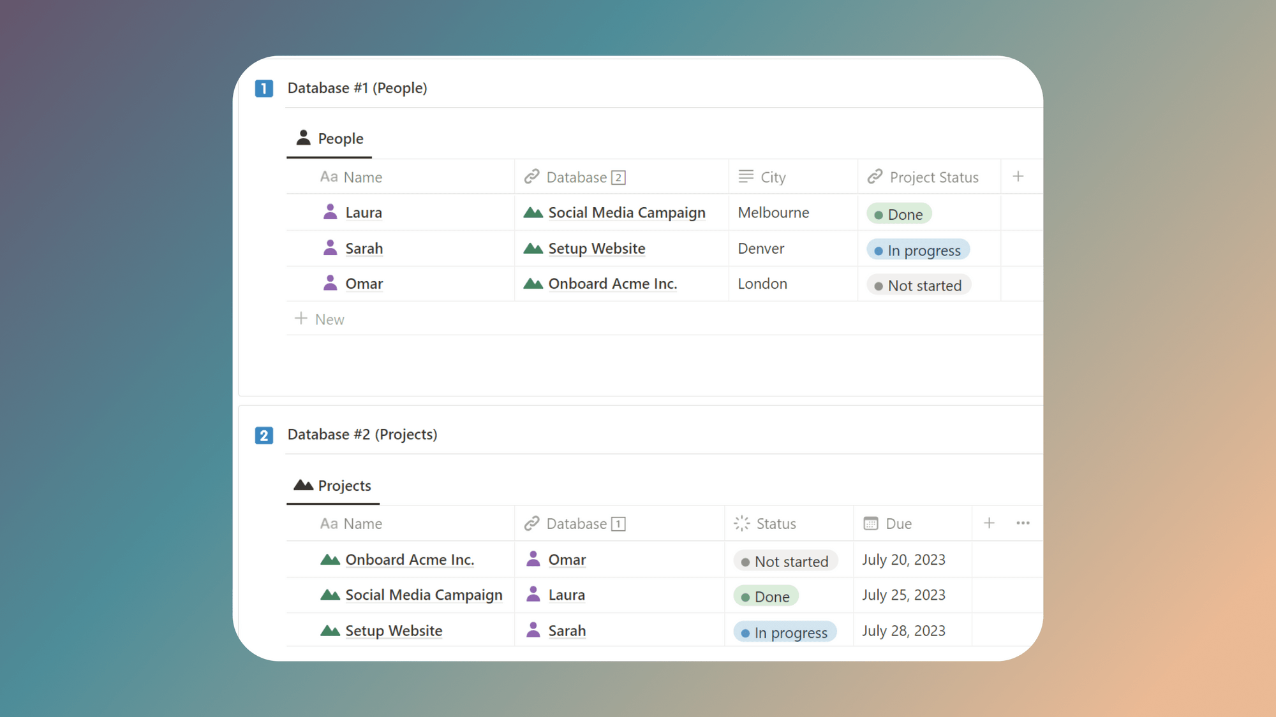This screenshot has height=717, width=1276.
Task: Click Laura's purple person icon
Action: 330,211
